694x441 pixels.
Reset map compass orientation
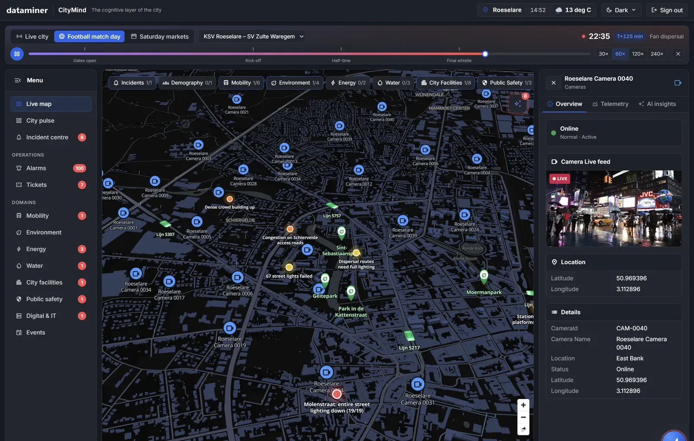523,429
